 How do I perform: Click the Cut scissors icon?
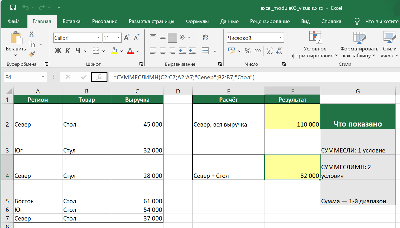(x=31, y=34)
